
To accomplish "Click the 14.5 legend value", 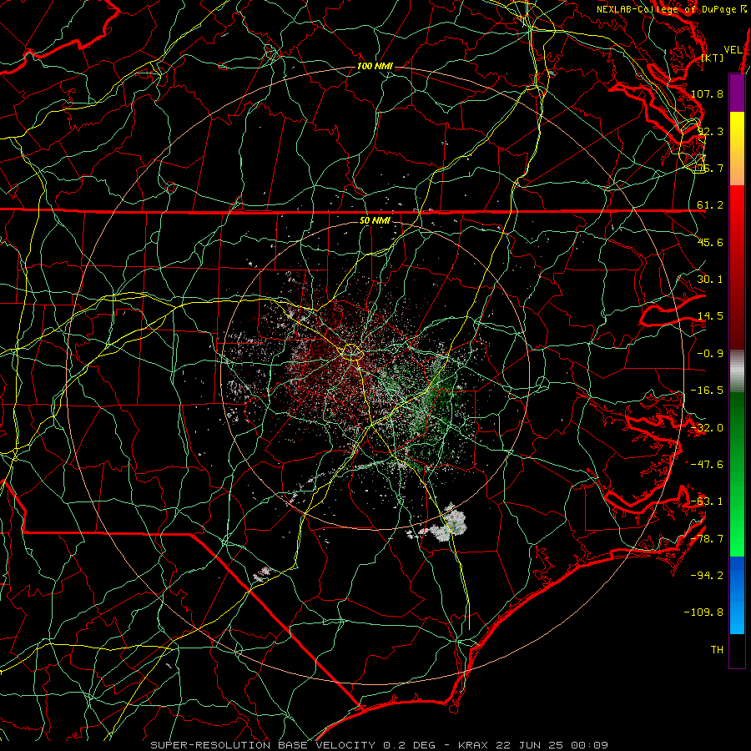I will point(710,316).
